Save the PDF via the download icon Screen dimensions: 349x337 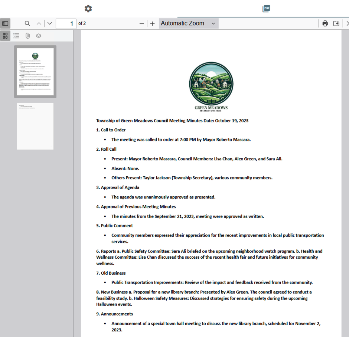click(x=336, y=23)
